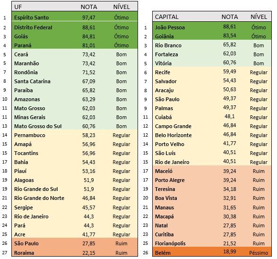Click the NÍVEL header in capital table
Screen dimensions: 277x259
259,17
